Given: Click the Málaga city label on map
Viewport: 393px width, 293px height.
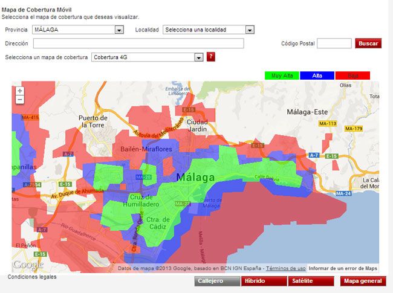Looking at the screenshot, I should (x=195, y=177).
